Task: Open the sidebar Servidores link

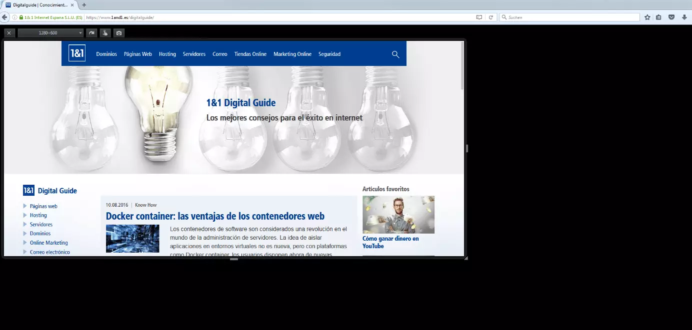Action: click(41, 225)
